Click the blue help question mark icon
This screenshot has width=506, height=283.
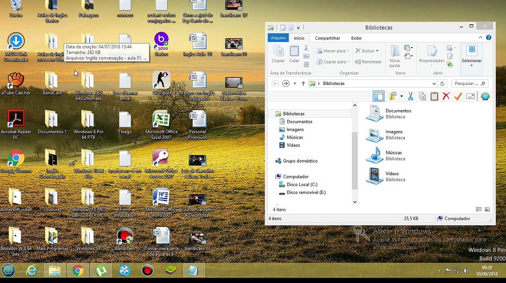[x=489, y=38]
